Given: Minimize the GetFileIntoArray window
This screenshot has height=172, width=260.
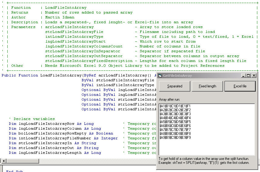Looking at the screenshot, I should tap(243, 76).
